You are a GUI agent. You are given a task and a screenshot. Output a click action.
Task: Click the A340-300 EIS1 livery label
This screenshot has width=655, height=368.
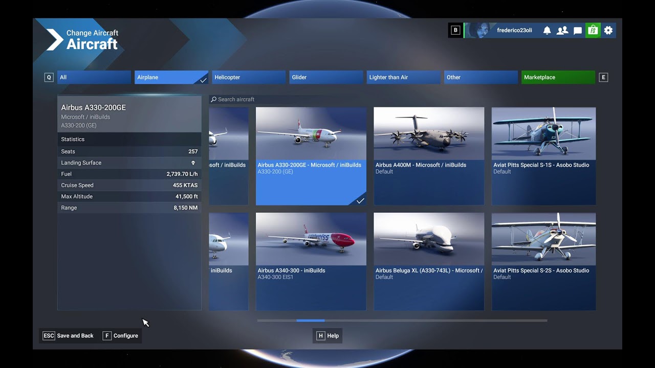click(x=276, y=277)
